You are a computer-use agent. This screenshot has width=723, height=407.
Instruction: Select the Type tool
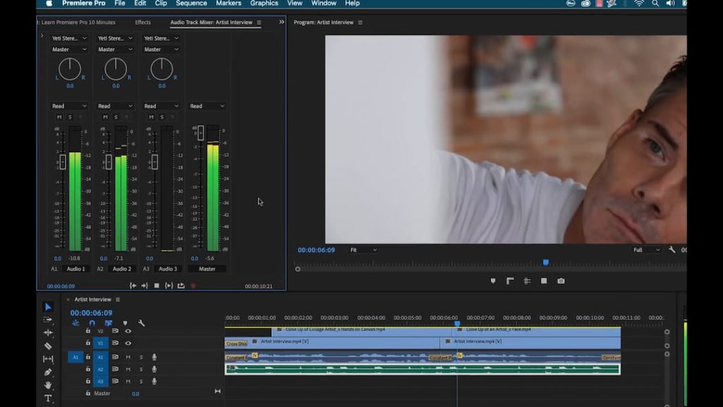(48, 397)
